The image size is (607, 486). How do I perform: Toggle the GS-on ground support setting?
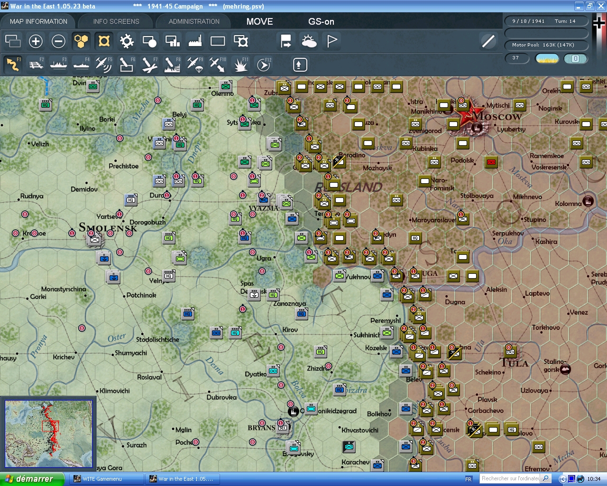[321, 21]
